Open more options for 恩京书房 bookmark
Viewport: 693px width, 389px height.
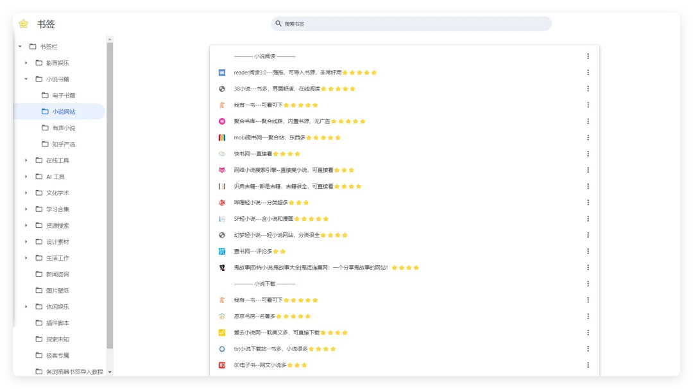(588, 316)
